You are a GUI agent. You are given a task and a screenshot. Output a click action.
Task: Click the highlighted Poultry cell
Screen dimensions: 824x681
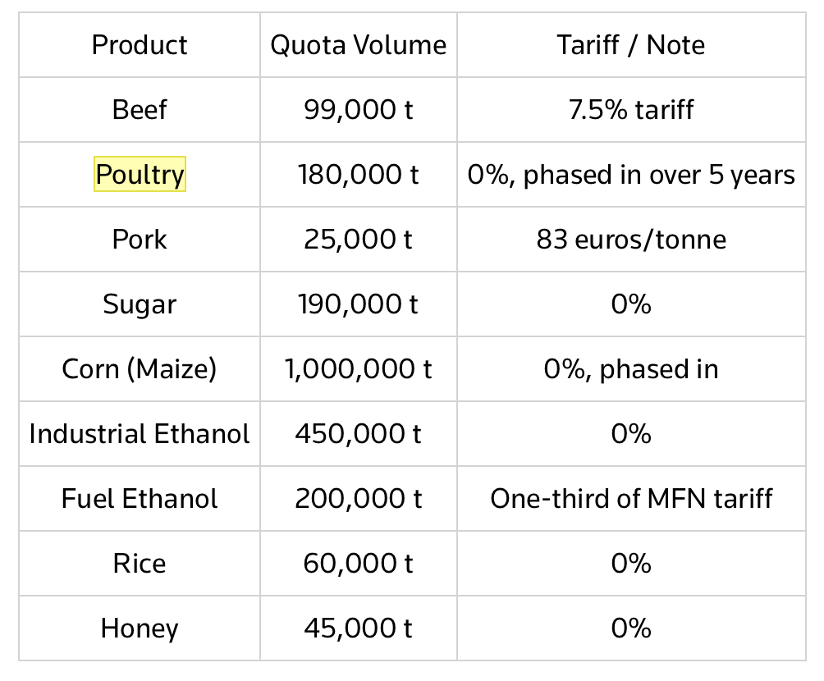pyautogui.click(x=140, y=175)
